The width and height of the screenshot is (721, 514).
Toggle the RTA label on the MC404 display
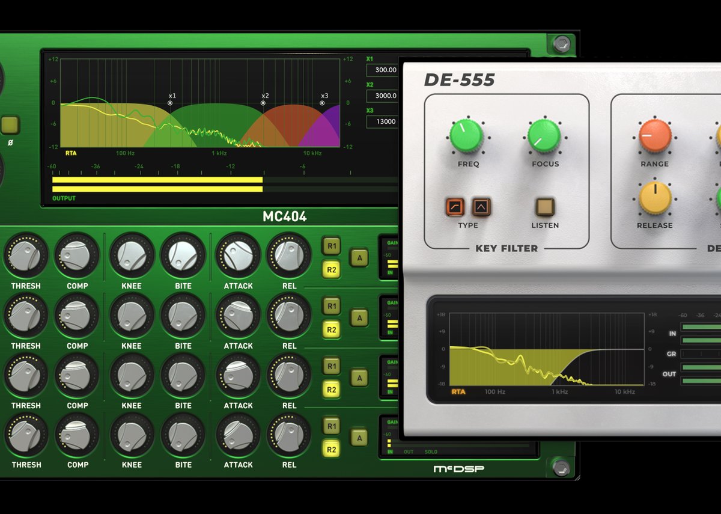pos(71,153)
